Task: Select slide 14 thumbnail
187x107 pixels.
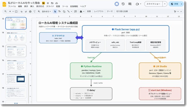Action: [16, 37]
